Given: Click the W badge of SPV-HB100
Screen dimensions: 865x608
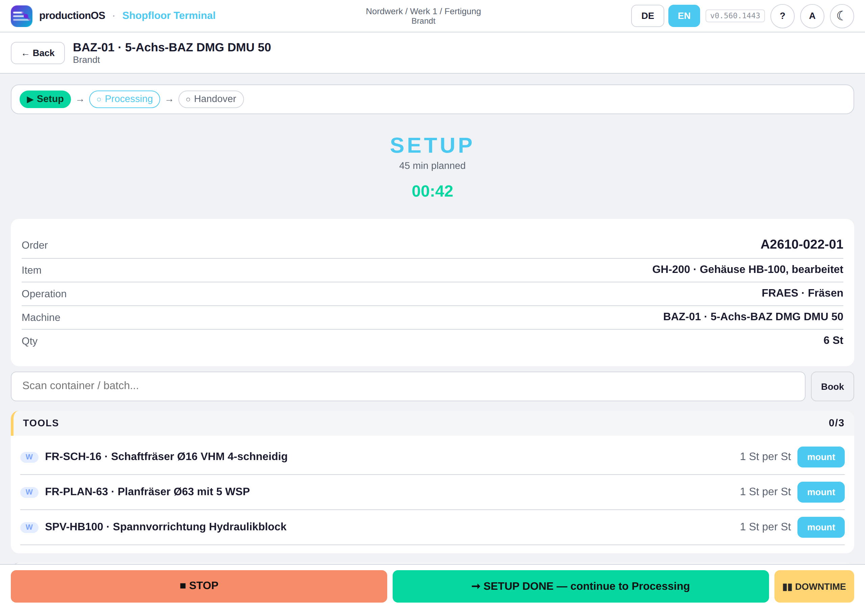Looking at the screenshot, I should pos(29,527).
